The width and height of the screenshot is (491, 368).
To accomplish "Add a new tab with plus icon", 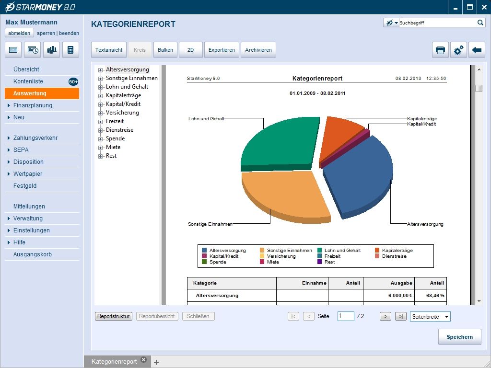I will coord(156,362).
